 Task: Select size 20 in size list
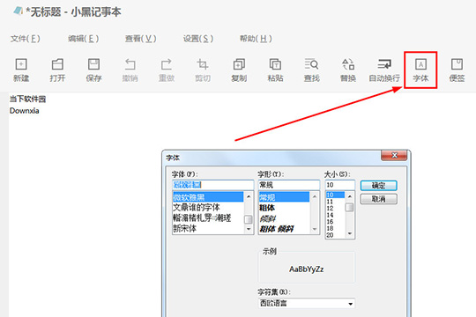(335, 235)
